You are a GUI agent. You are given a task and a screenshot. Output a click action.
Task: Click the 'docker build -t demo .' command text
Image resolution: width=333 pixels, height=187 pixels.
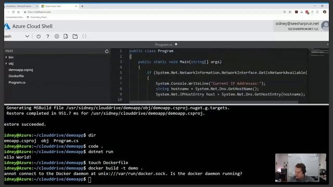116,168
